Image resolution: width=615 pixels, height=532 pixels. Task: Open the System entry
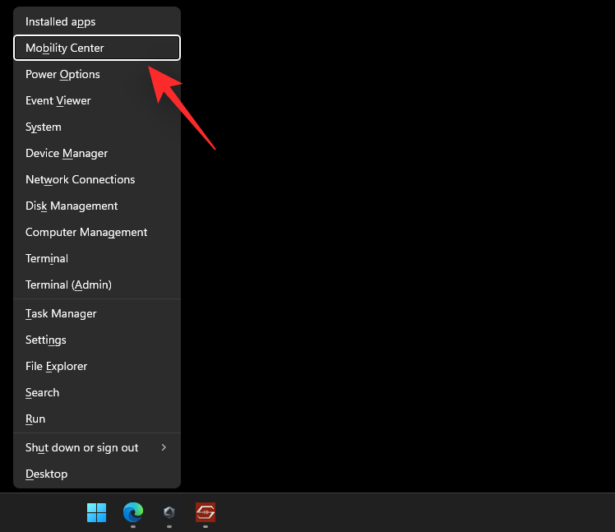[x=43, y=127]
